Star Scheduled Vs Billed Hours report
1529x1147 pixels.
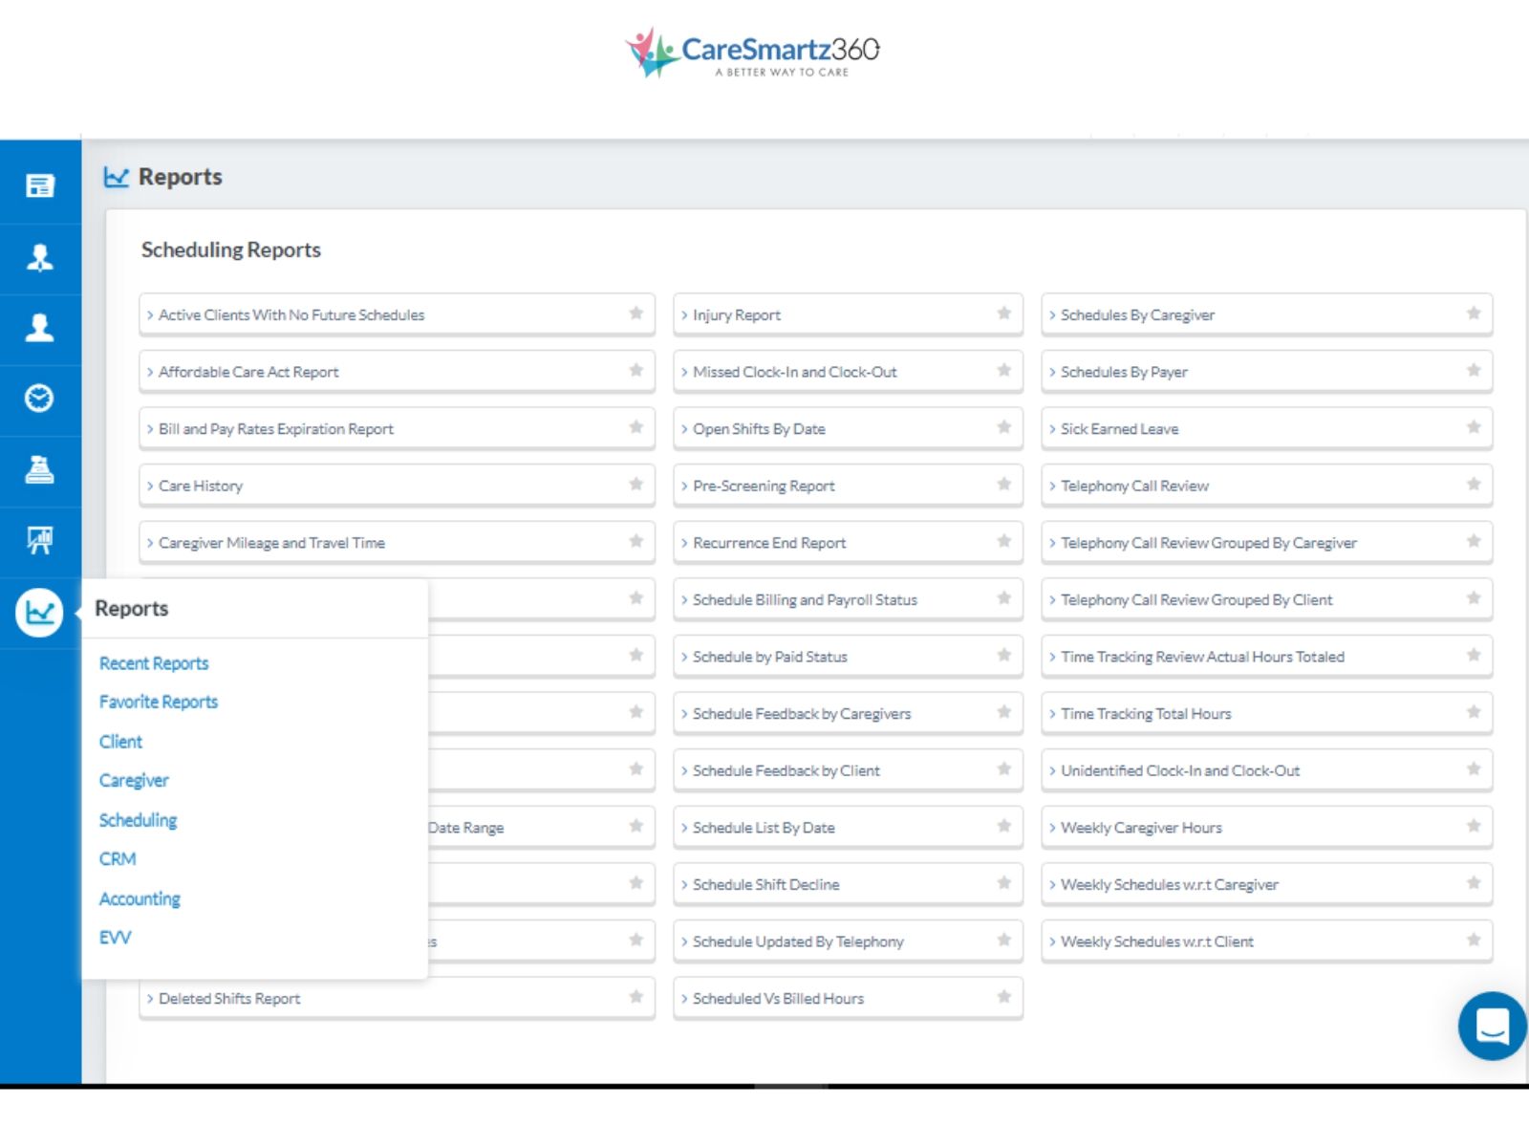(1004, 997)
